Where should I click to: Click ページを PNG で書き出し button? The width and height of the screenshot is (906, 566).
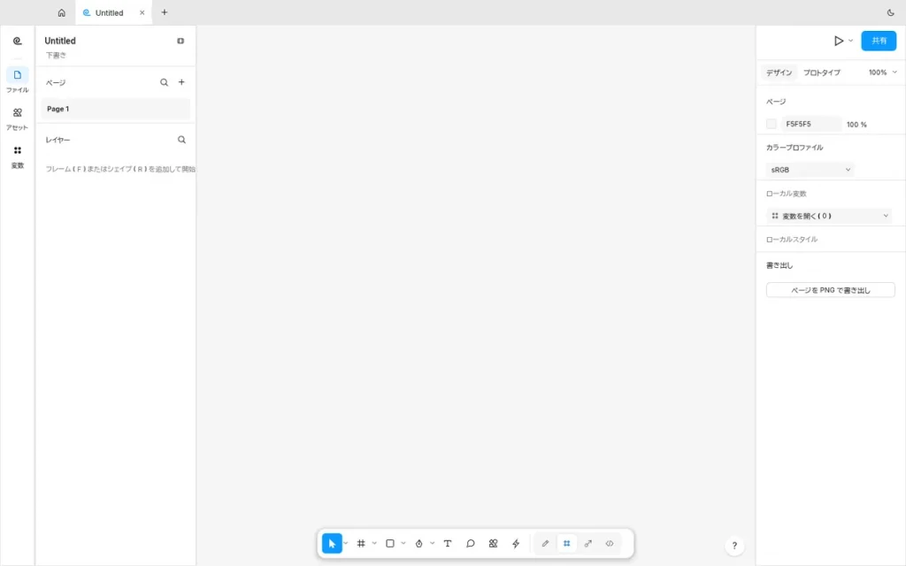830,290
